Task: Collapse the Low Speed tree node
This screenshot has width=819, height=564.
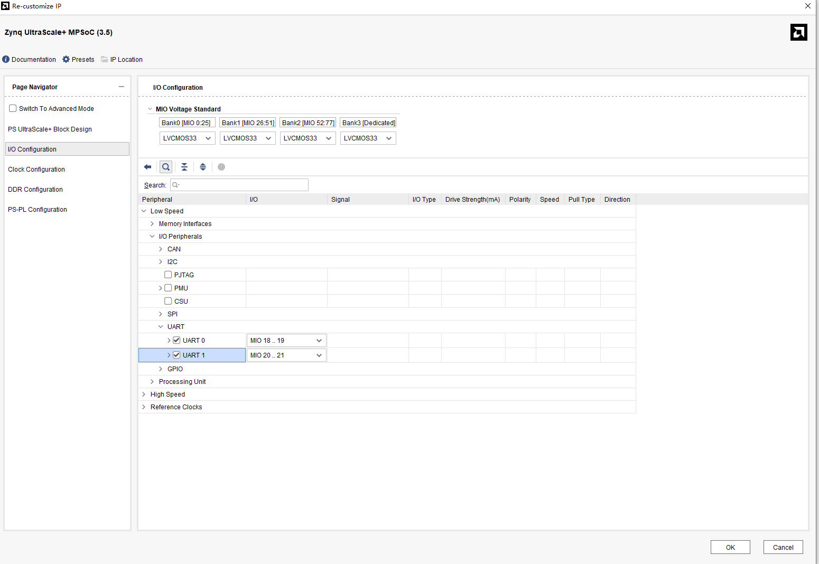Action: [144, 211]
